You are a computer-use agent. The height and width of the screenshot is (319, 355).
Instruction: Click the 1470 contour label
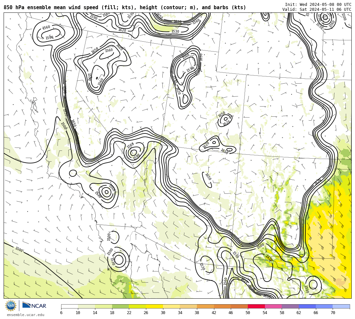click(269, 258)
